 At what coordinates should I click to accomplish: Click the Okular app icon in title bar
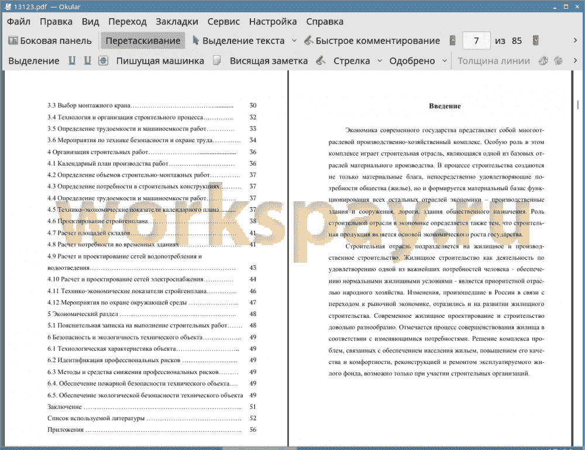pos(7,6)
